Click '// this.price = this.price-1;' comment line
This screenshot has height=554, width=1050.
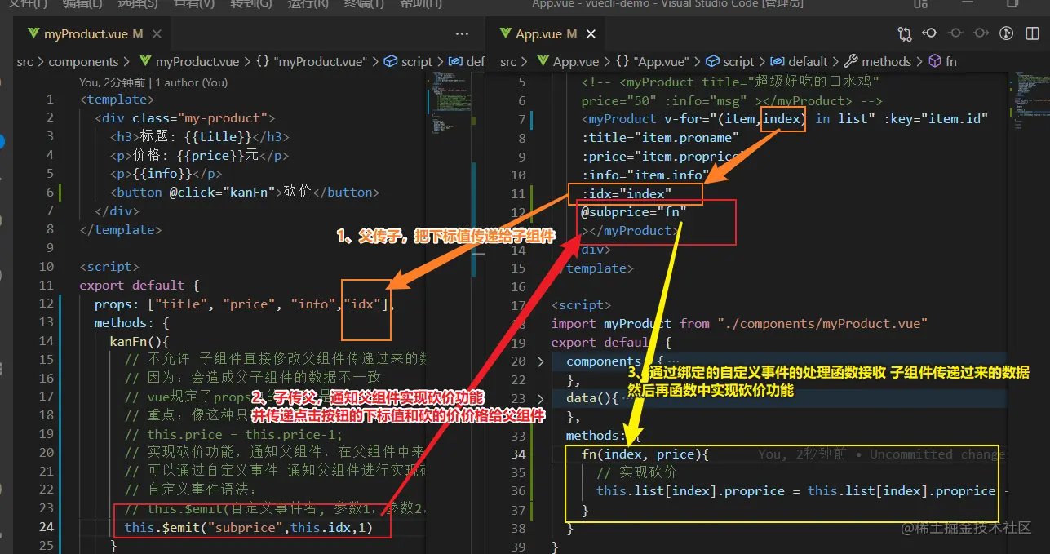point(234,435)
